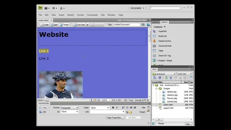The image size is (231, 130).
Task: Click the Table insert icon
Action: (154, 51)
